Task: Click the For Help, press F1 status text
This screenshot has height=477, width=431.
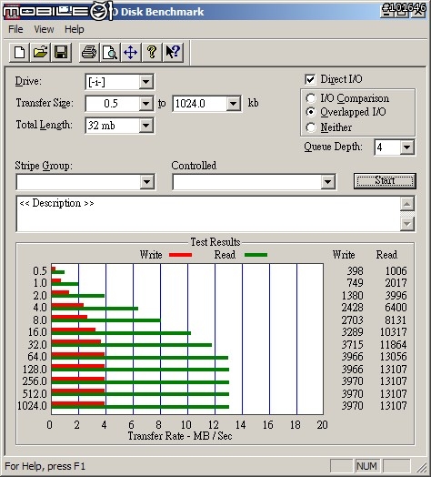Action: [45, 466]
